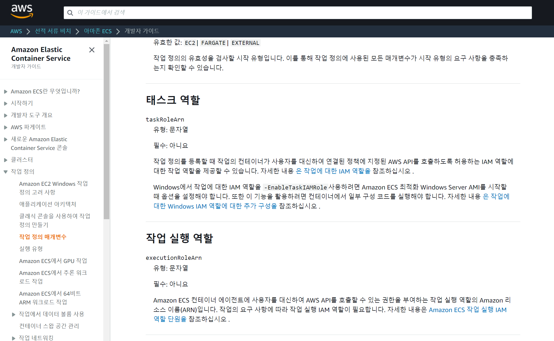Viewport: 554px width, 341px height.
Task: Open 'Amazon ECS 작업 실행 IAM 역할' link
Action: pos(467,310)
